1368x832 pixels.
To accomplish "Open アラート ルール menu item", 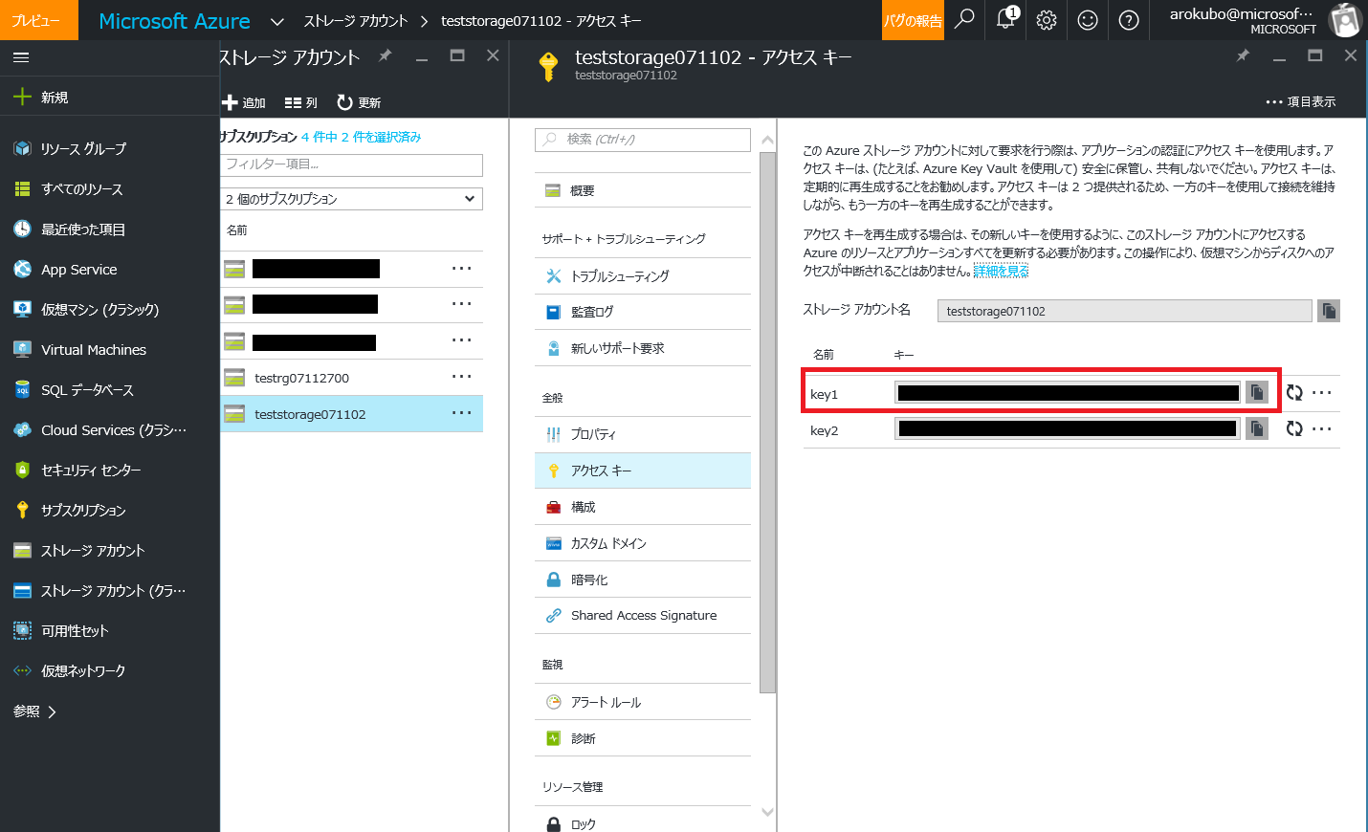I will point(643,702).
